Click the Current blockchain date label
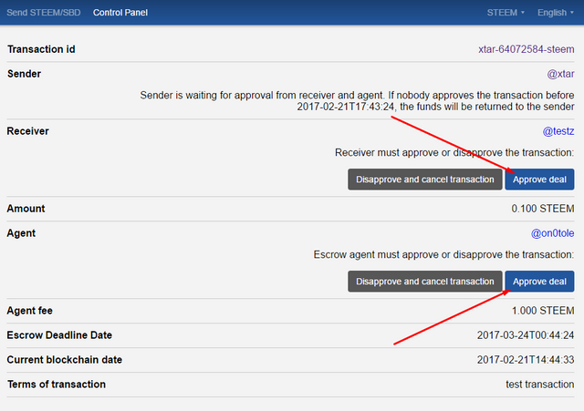Viewport: 584px width, 411px height. coord(65,360)
